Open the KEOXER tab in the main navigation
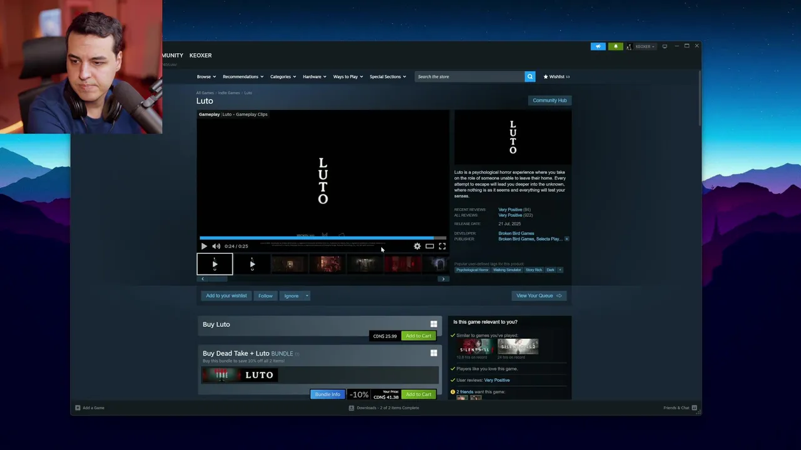 click(x=200, y=55)
